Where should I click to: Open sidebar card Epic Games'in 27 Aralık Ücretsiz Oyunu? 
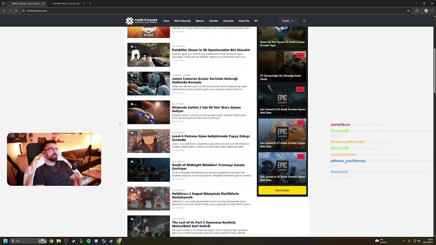coord(282,134)
